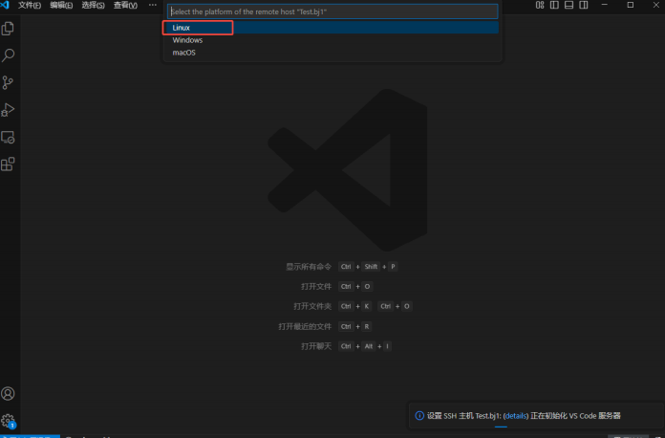This screenshot has height=438, width=665.
Task: Select Linux as remote host platform
Action: tap(332, 28)
